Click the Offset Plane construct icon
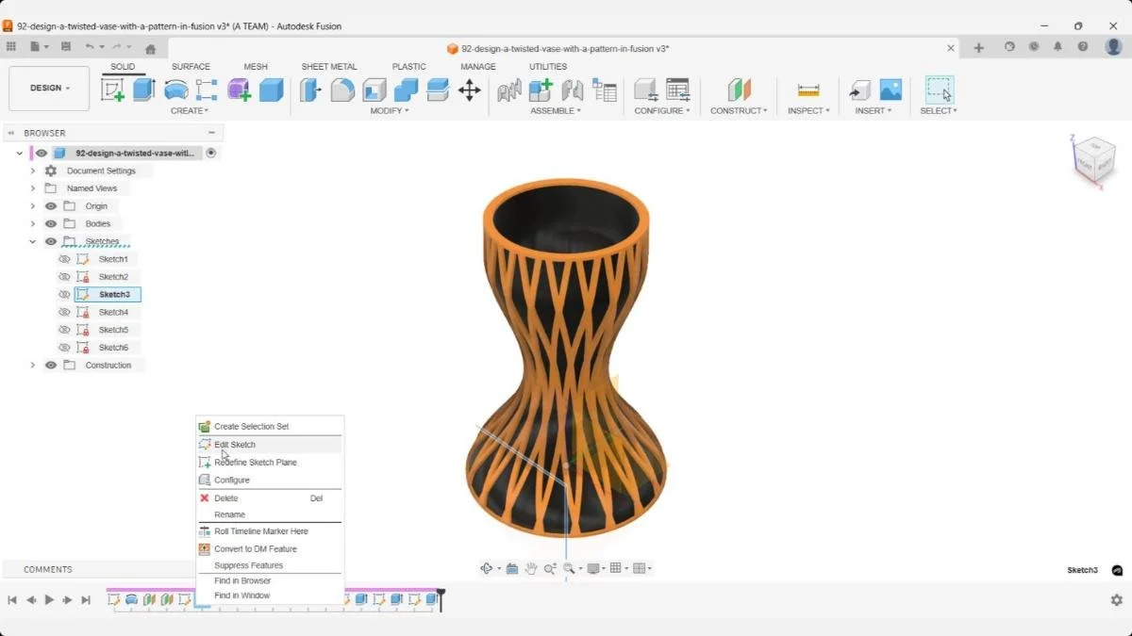 tap(740, 90)
